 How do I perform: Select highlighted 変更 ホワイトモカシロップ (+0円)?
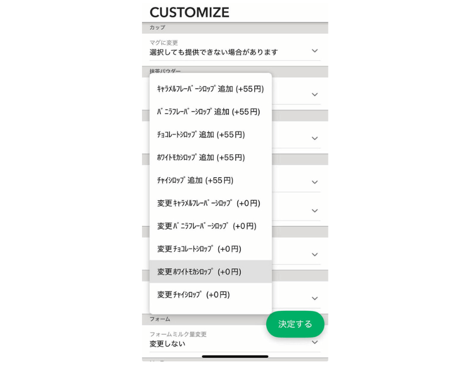(x=199, y=272)
